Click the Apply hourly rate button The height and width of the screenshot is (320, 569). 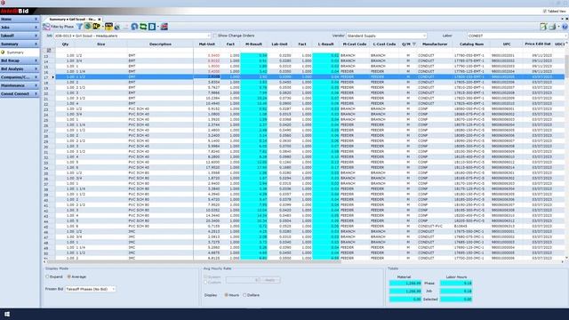pyautogui.click(x=270, y=280)
